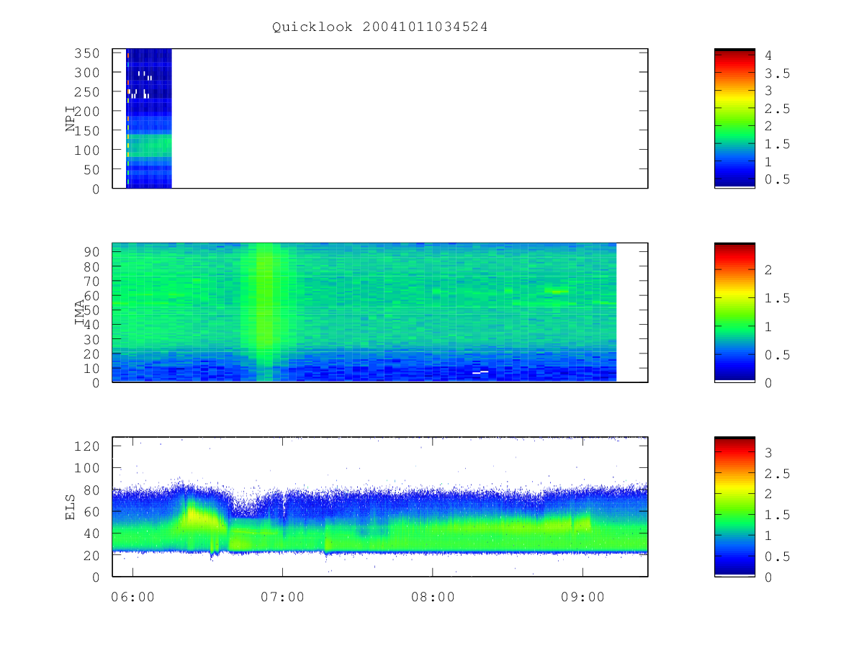Click the 07:00 time tick label
This screenshot has width=864, height=648.
point(283,597)
